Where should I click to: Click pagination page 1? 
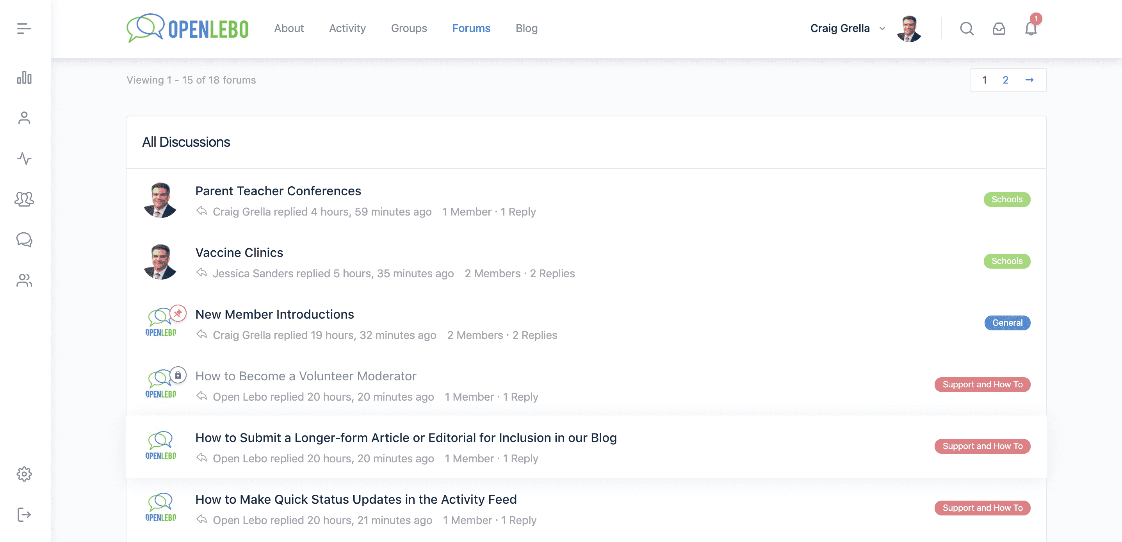click(984, 80)
